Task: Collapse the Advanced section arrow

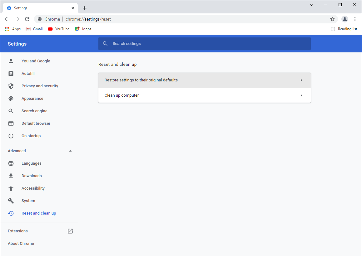Action: pos(70,151)
